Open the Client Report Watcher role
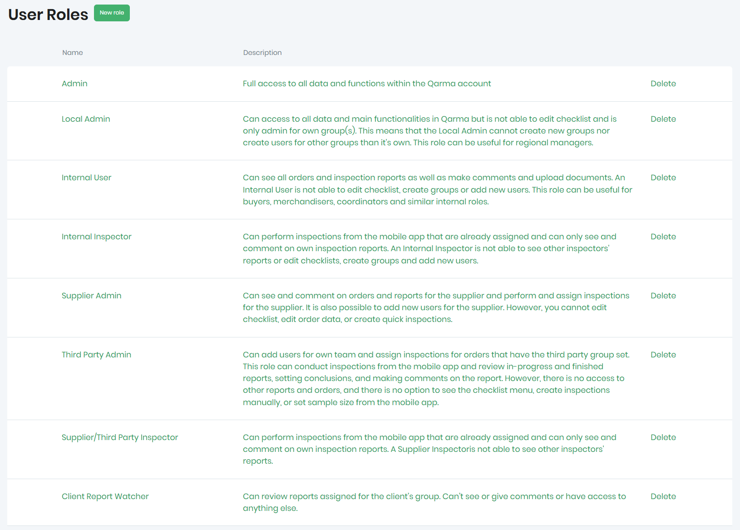 point(105,496)
